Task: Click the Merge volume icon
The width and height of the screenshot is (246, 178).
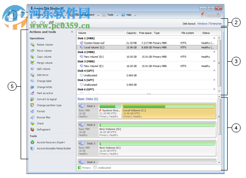Action: [x=32, y=63]
